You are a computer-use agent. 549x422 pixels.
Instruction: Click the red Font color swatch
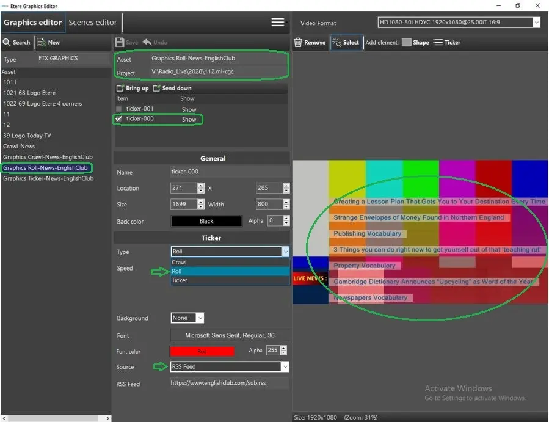(202, 351)
